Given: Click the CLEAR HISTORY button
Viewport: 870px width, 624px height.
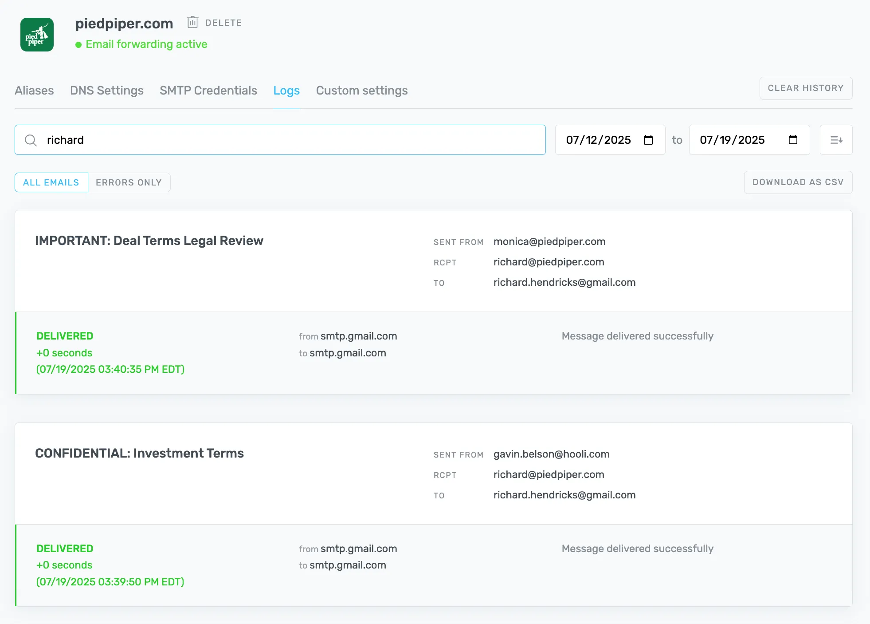Looking at the screenshot, I should click(806, 88).
